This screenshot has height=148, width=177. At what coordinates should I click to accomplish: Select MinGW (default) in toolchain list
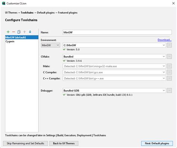(22, 37)
